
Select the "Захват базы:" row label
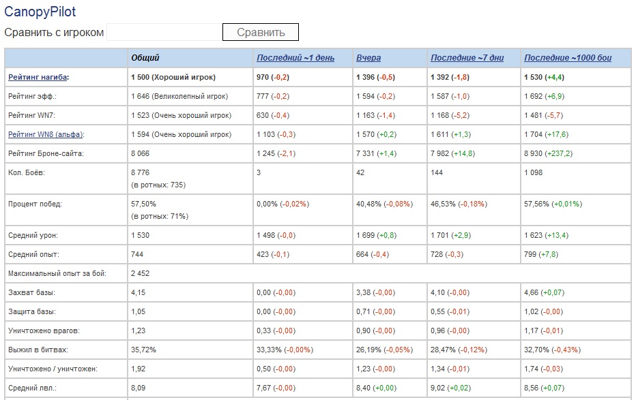31,292
